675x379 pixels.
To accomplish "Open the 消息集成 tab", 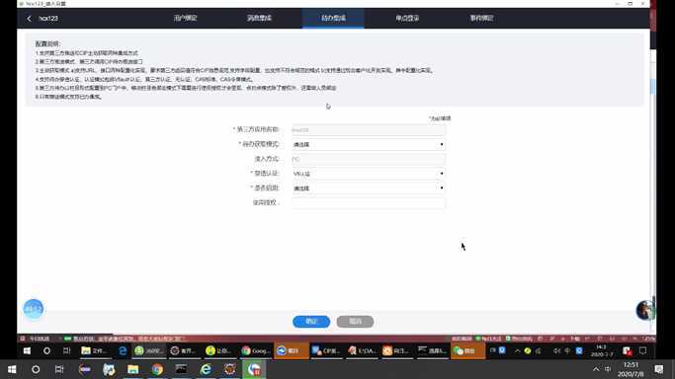I will [x=259, y=18].
